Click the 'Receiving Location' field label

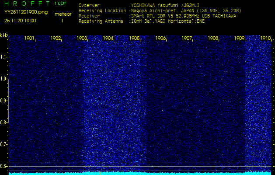[102, 10]
